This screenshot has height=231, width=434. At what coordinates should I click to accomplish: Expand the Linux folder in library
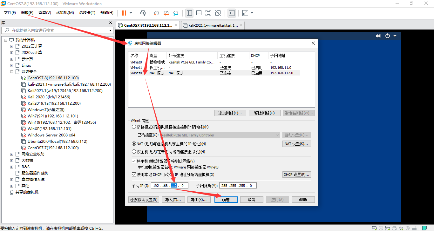point(12,65)
